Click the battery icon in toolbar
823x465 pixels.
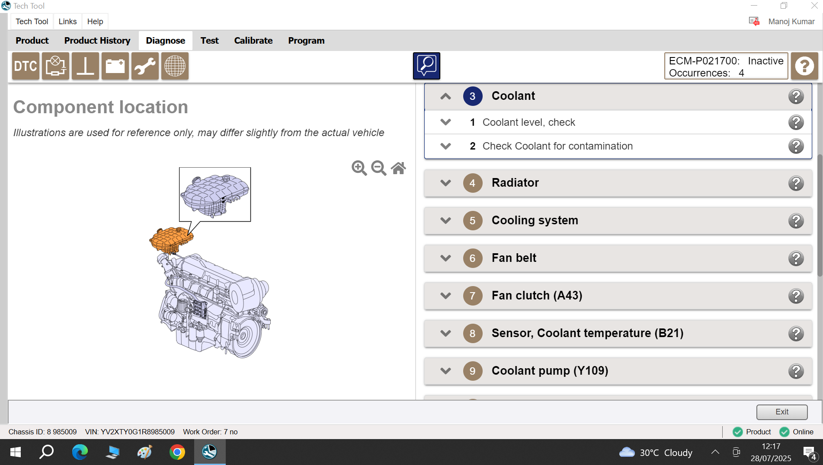(115, 66)
